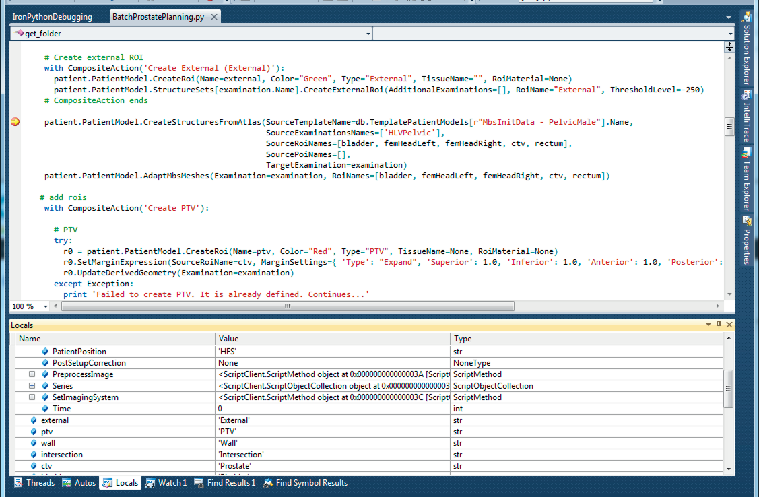Click the Find Symbol Results binoculars icon
Viewport: 759px width, 497px height.
[267, 482]
